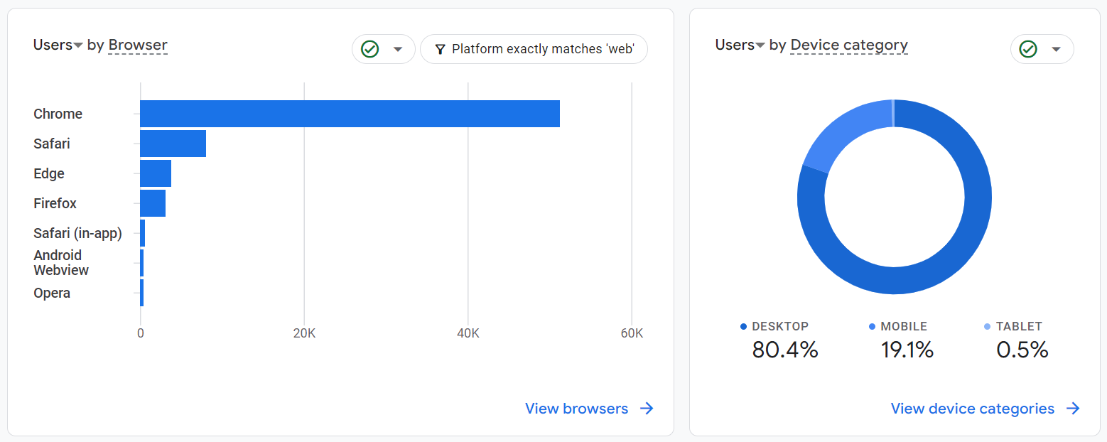Image resolution: width=1107 pixels, height=442 pixels.
Task: Click the filter funnel icon
Action: tap(441, 49)
